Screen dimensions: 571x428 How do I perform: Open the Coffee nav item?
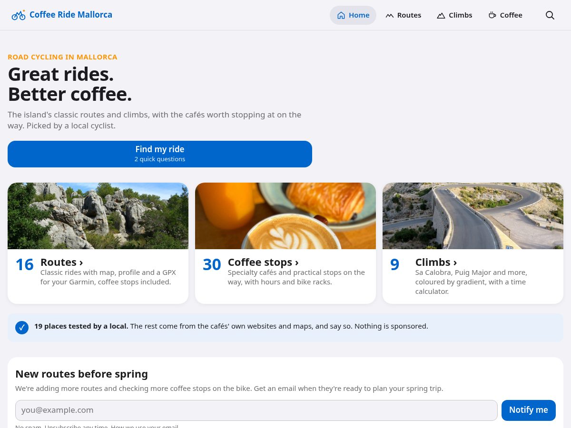click(505, 15)
